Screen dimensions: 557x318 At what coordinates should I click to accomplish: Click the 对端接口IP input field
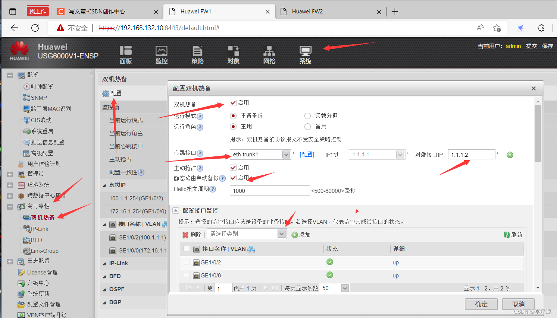point(472,155)
